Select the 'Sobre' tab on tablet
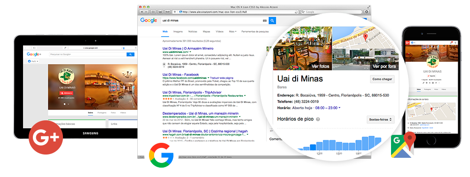 click(x=90, y=113)
